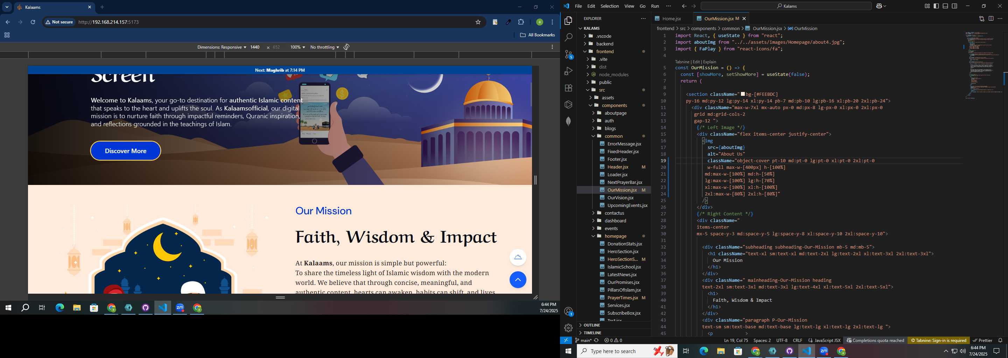Click Customize Layout icon in VS Code
Screen dimensions: 1008x358
(x=927, y=6)
